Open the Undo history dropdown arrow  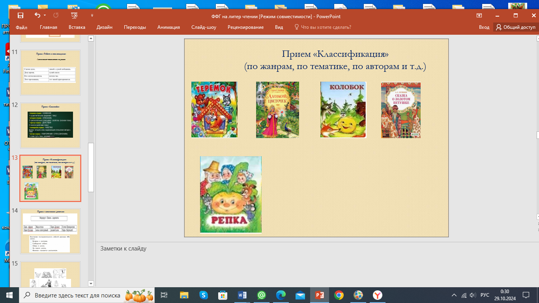click(45, 15)
